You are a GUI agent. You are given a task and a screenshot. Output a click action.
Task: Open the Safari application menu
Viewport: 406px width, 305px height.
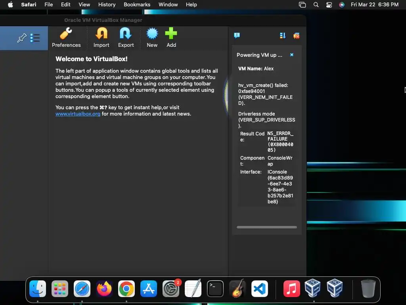tap(29, 4)
